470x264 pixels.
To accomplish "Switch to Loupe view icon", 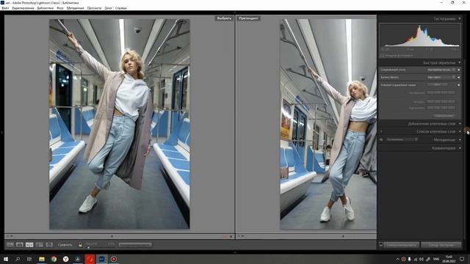I will (20, 245).
